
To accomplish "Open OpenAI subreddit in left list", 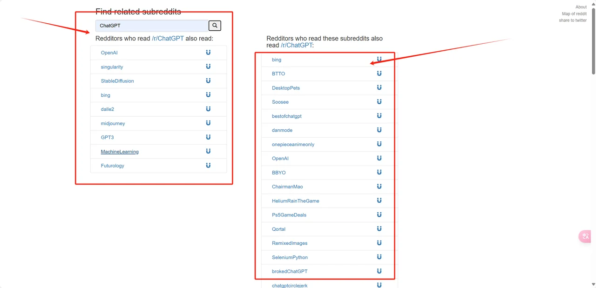I will pos(109,53).
